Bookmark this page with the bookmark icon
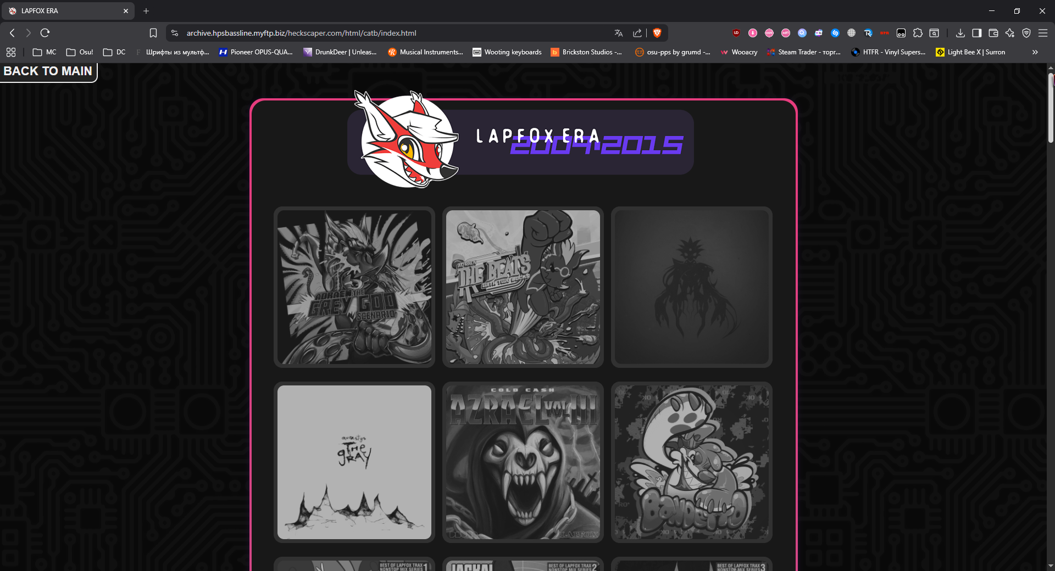 pyautogui.click(x=153, y=33)
